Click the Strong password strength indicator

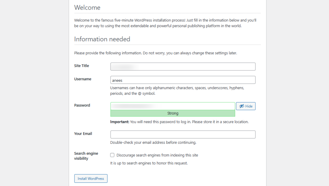pyautogui.click(x=173, y=113)
